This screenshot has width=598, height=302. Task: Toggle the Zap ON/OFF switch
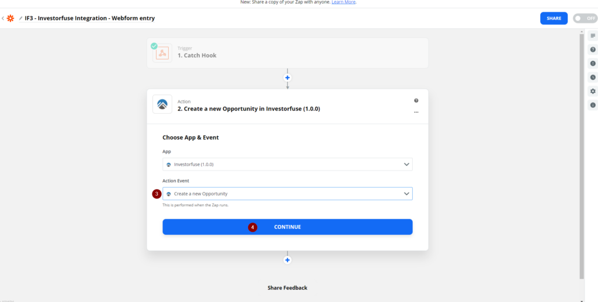(x=585, y=18)
